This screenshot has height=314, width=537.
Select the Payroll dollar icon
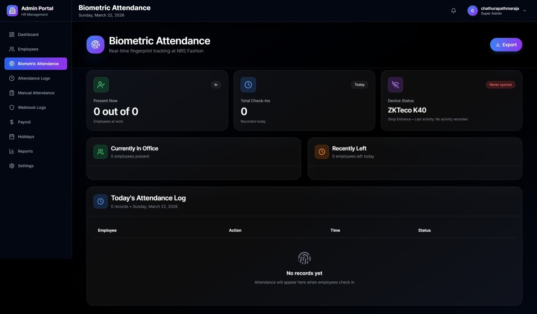[x=12, y=122]
